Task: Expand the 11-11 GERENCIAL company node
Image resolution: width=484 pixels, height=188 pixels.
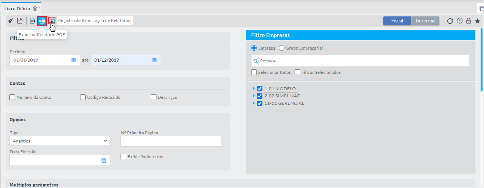Action: click(254, 103)
